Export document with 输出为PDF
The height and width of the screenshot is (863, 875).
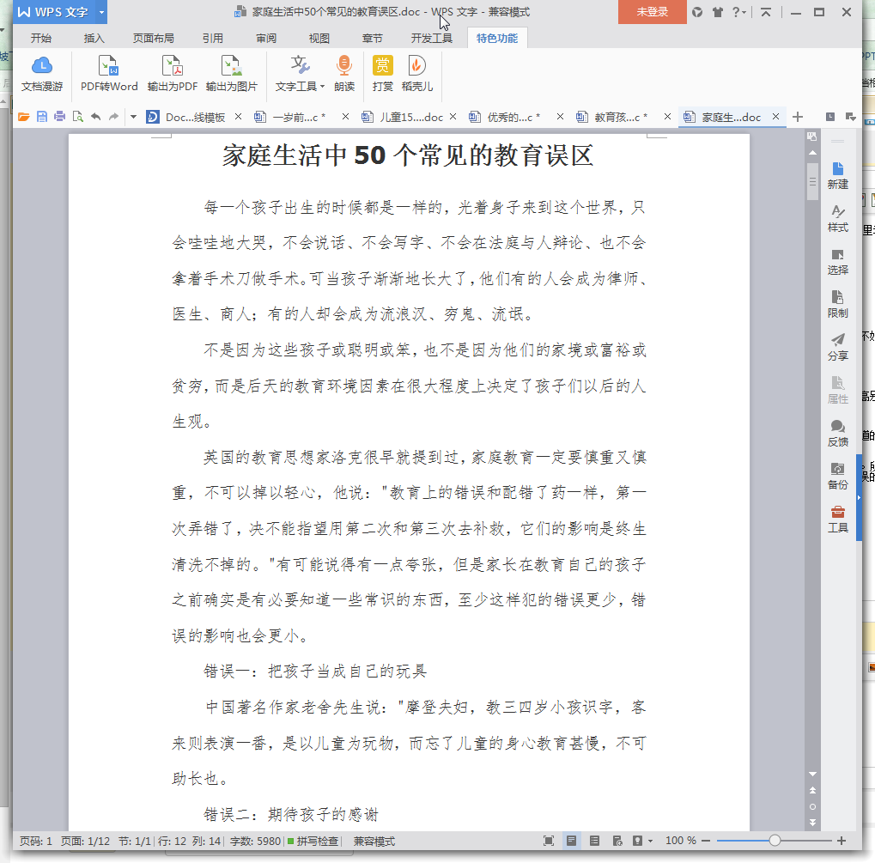[x=172, y=74]
